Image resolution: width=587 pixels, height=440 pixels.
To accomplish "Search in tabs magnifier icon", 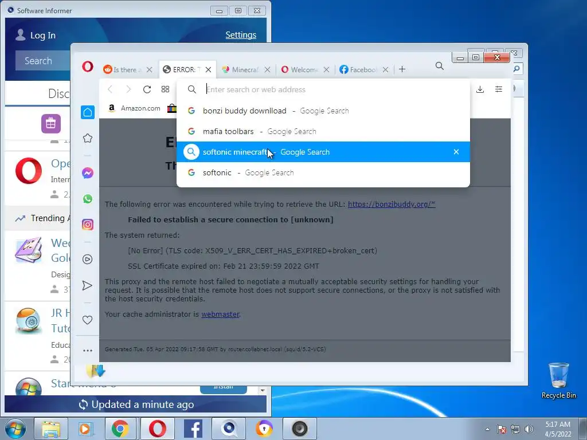I will [440, 66].
